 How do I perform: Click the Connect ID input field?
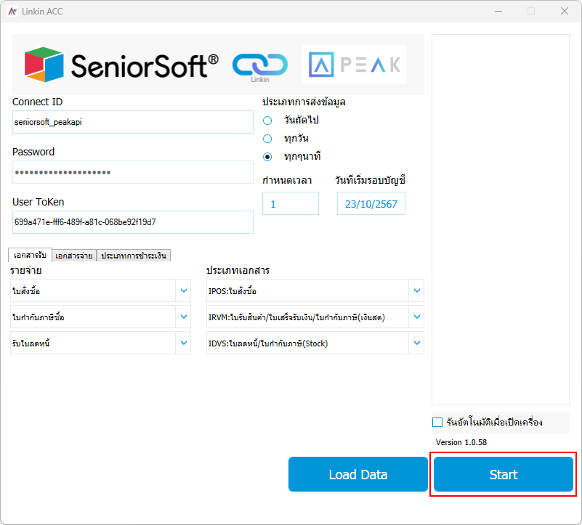133,122
